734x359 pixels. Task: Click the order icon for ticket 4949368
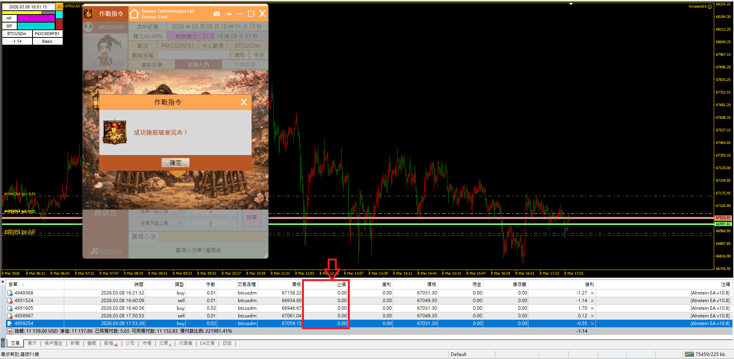pos(10,293)
